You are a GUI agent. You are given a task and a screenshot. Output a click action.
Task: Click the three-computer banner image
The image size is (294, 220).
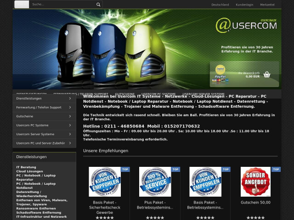tap(112, 53)
